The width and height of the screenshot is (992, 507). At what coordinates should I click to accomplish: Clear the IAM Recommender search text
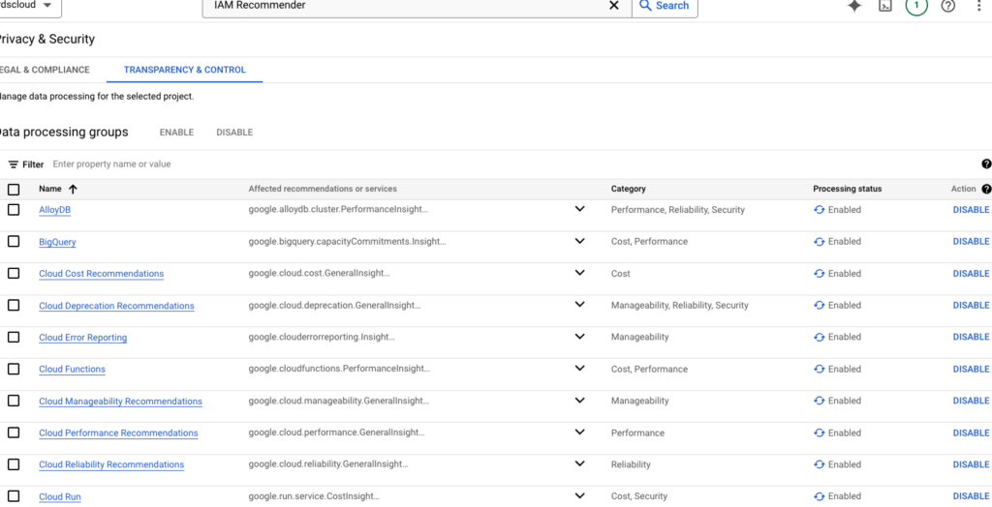pos(613,6)
